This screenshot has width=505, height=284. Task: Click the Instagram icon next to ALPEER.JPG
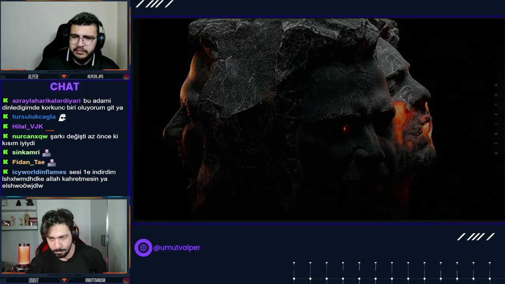(x=126, y=77)
